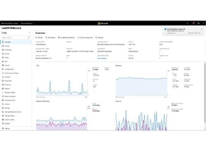Open the Network tool
Viewport: 206px width, 155px height.
click(16, 77)
